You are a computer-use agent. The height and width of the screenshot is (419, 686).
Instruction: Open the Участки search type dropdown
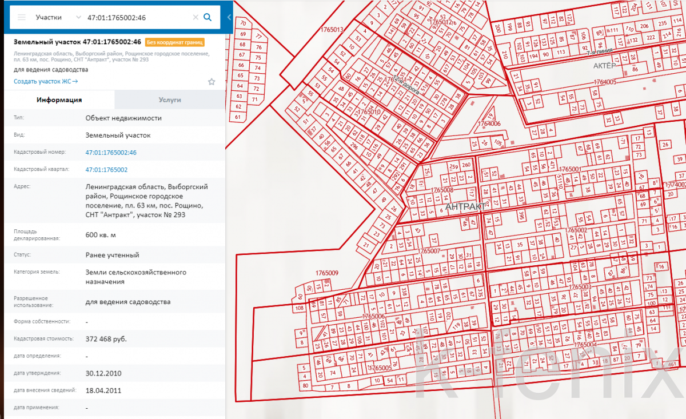pyautogui.click(x=59, y=17)
